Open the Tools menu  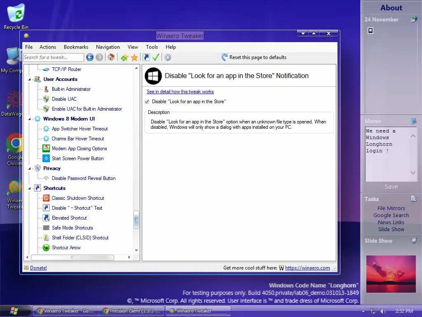click(152, 47)
